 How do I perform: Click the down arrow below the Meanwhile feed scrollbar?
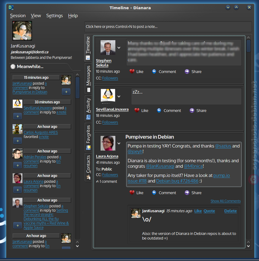pos(78,246)
